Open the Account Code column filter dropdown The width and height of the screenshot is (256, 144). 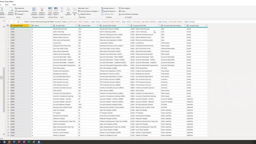tap(30, 26)
